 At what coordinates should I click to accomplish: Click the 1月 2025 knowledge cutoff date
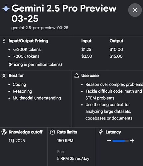(17, 141)
